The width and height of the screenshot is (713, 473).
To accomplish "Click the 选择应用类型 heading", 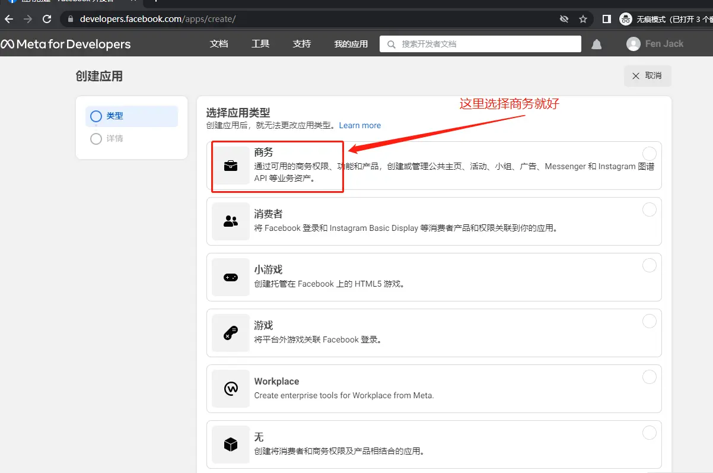I will (x=238, y=112).
